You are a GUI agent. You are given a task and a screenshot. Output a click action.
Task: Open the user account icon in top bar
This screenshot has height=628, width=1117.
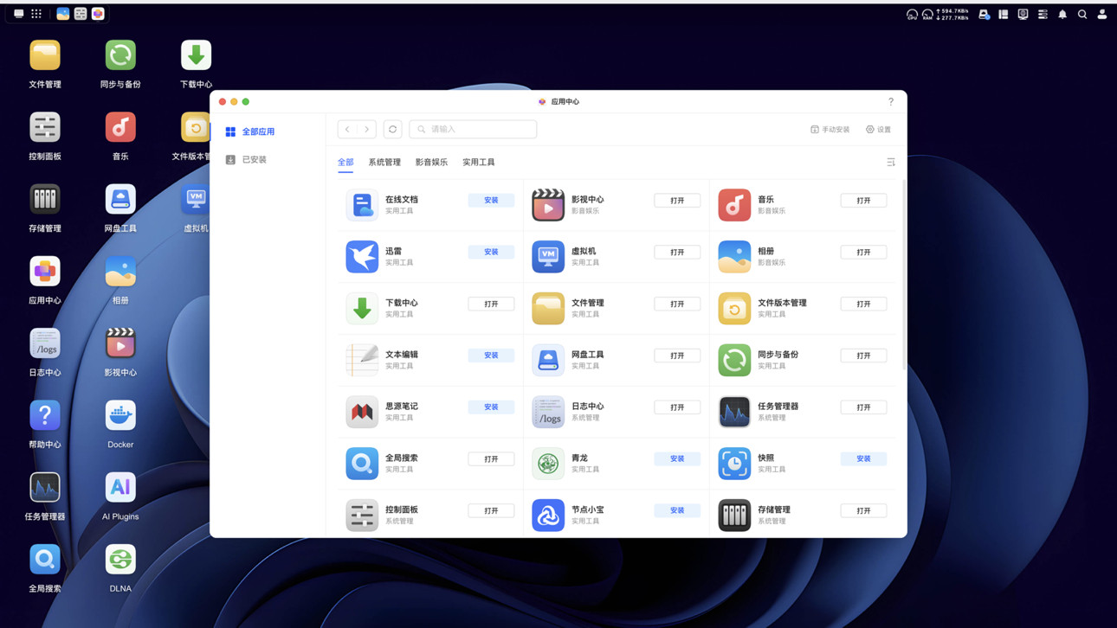1102,15
